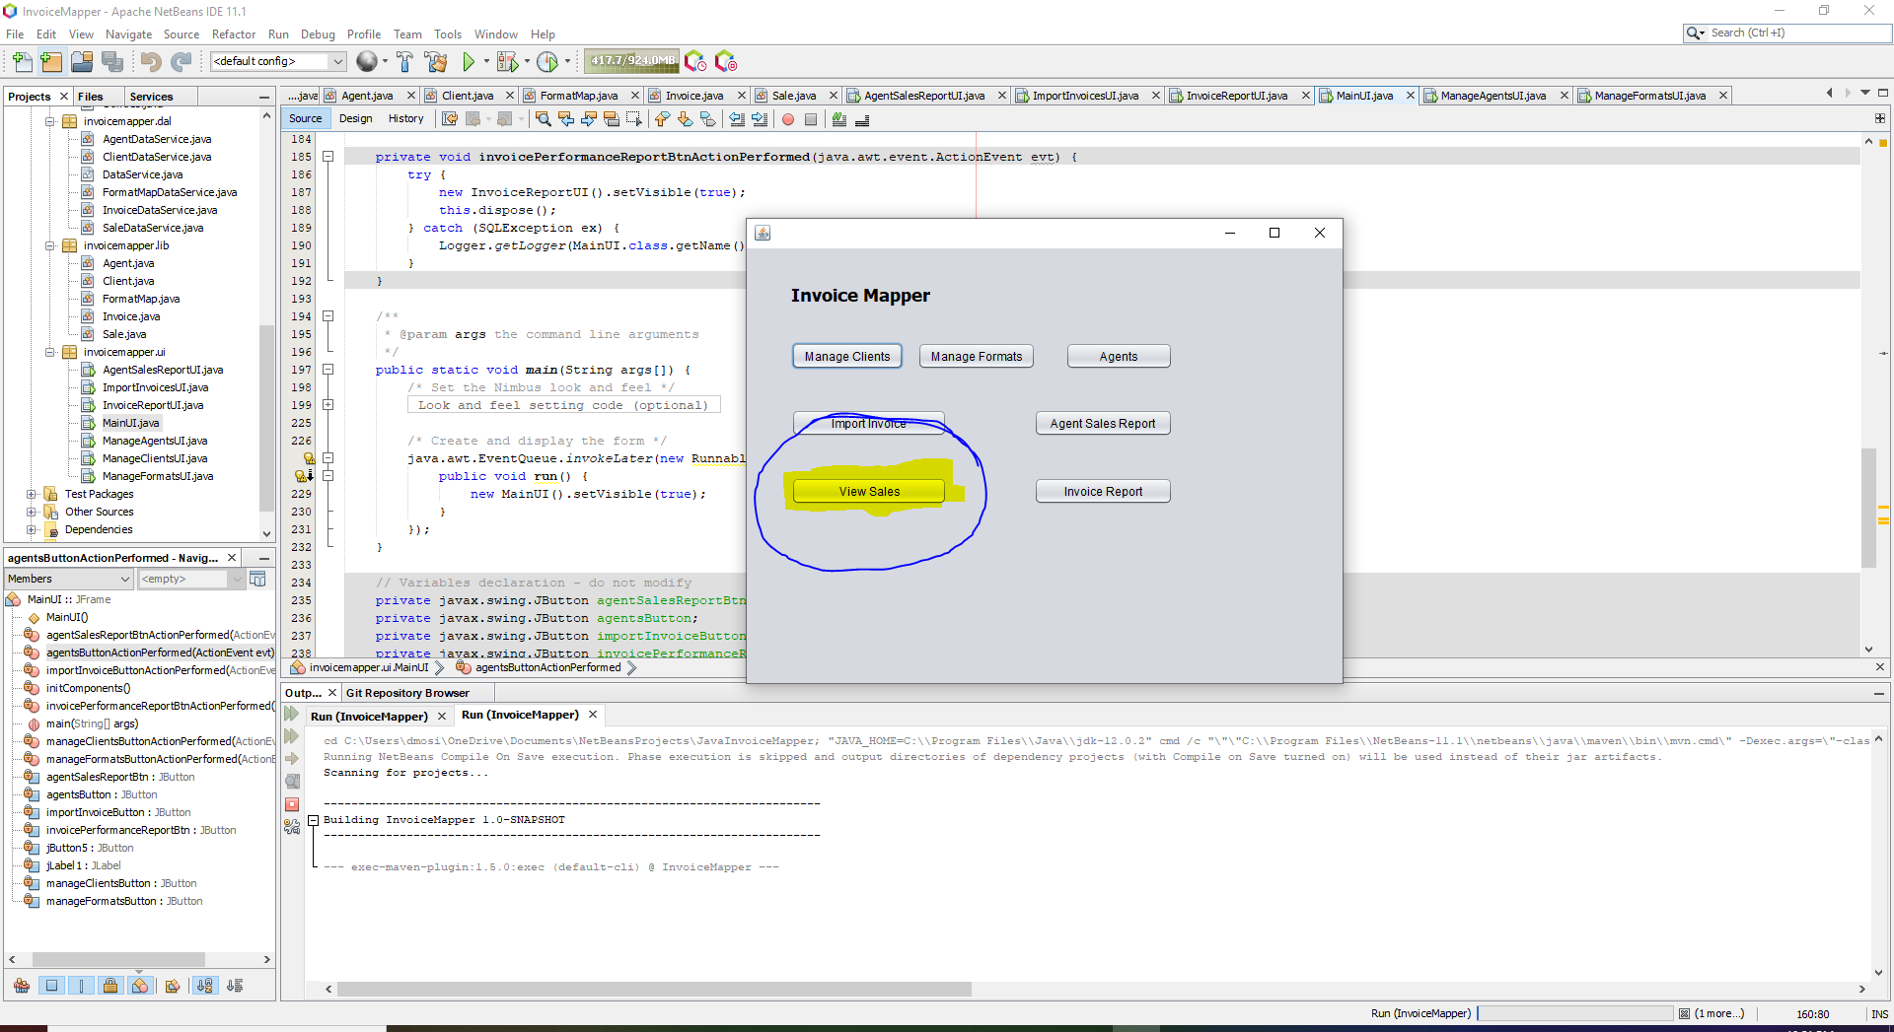
Task: Toggle fully qualified names filter in Navigator
Action: 173,985
